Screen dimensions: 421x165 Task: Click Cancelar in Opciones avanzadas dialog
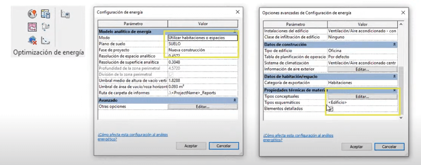coord(389,147)
